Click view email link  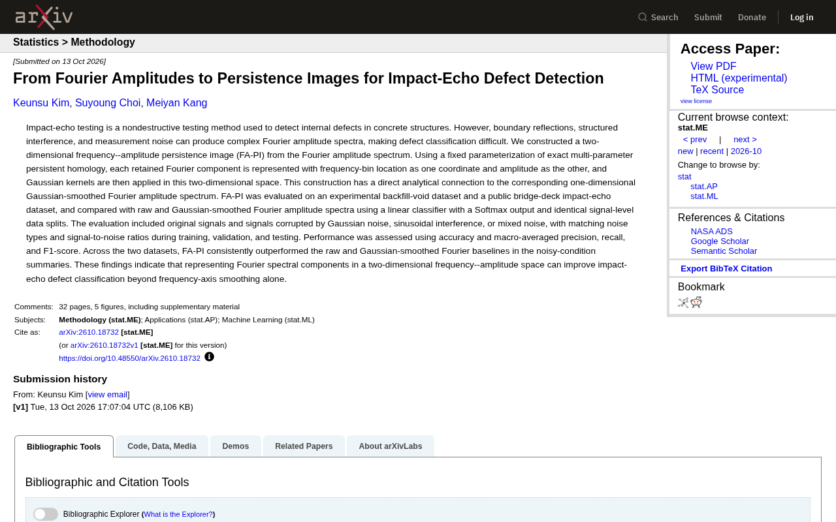108,395
